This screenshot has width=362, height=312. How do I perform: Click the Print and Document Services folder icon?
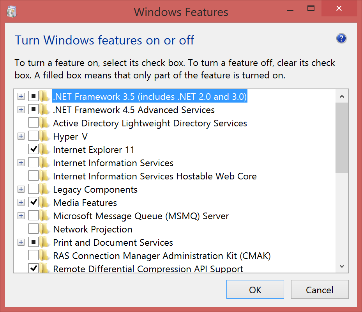pyautogui.click(x=44, y=242)
